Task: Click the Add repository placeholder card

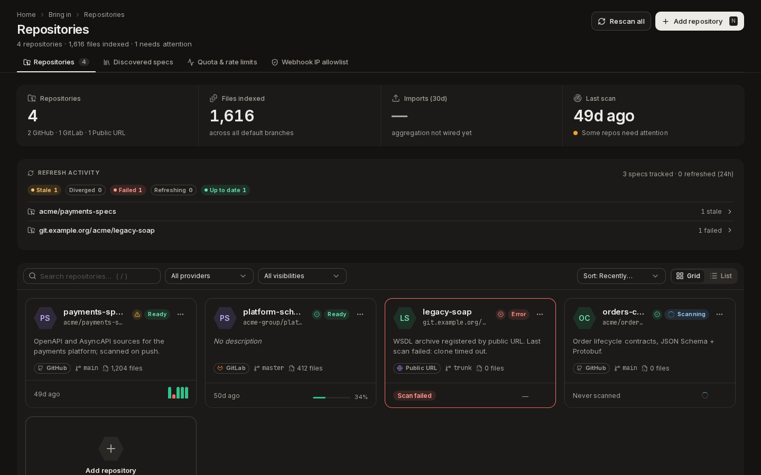Action: tap(111, 447)
